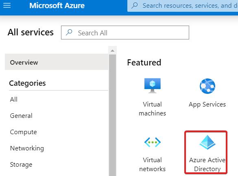Click the magnifier icon in Search All box
This screenshot has height=176, width=238.
69,33
